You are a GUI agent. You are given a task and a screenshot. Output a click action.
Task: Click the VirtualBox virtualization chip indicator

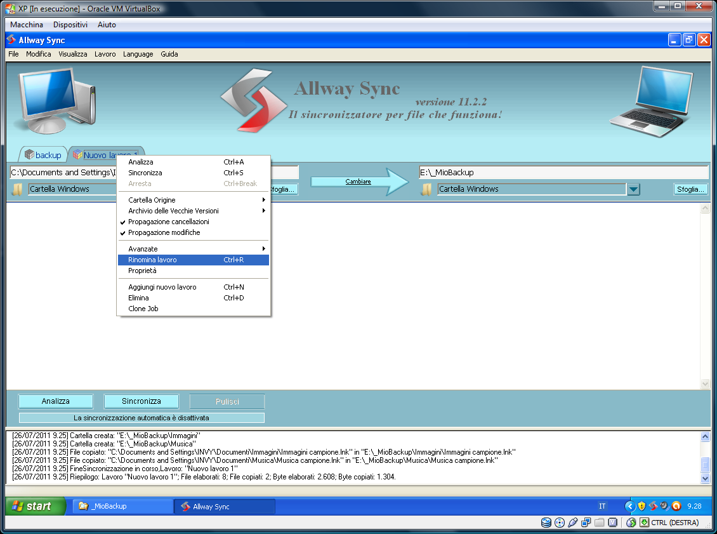point(613,522)
